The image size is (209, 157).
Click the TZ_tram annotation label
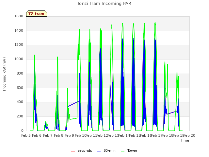[36, 14]
